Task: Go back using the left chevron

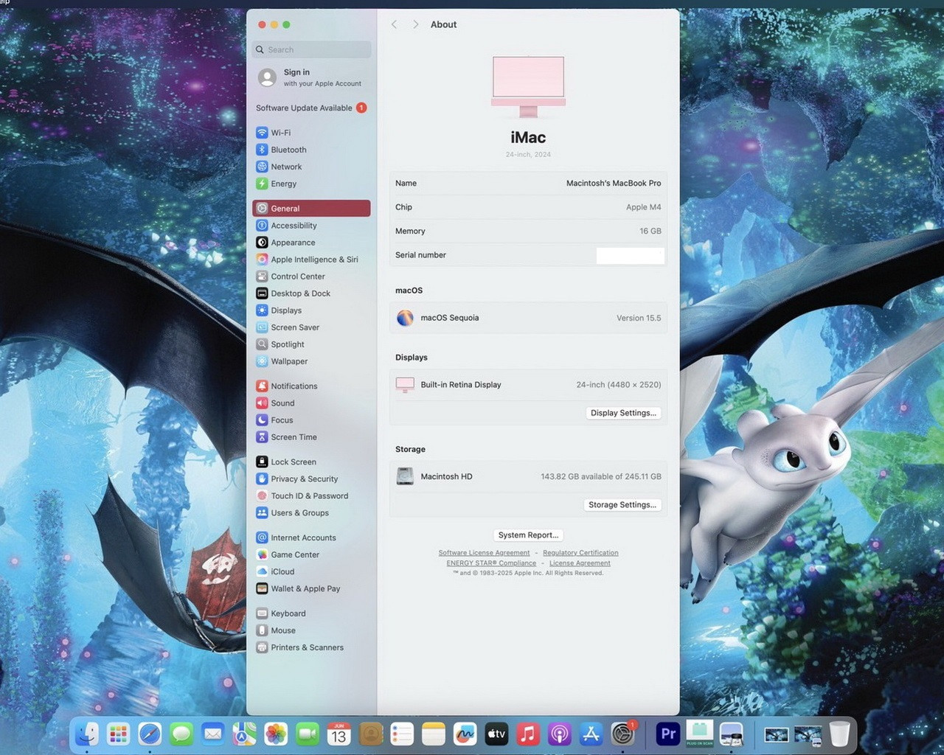Action: click(395, 24)
